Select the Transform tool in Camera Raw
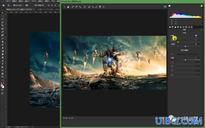This screenshot has width=205, height=128. pos(85,7)
